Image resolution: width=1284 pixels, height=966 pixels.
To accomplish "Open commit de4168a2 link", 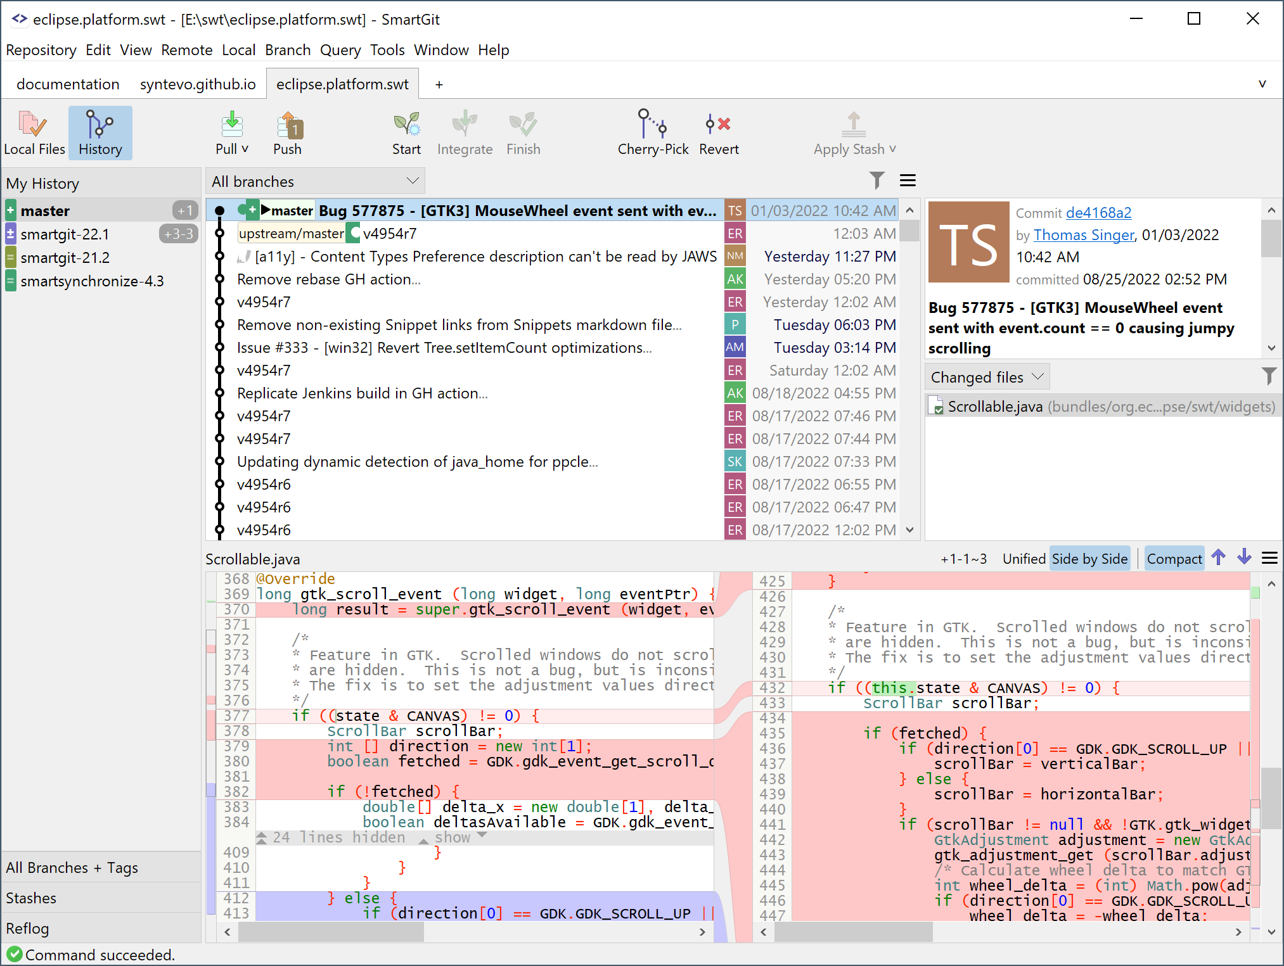I will [x=1098, y=213].
